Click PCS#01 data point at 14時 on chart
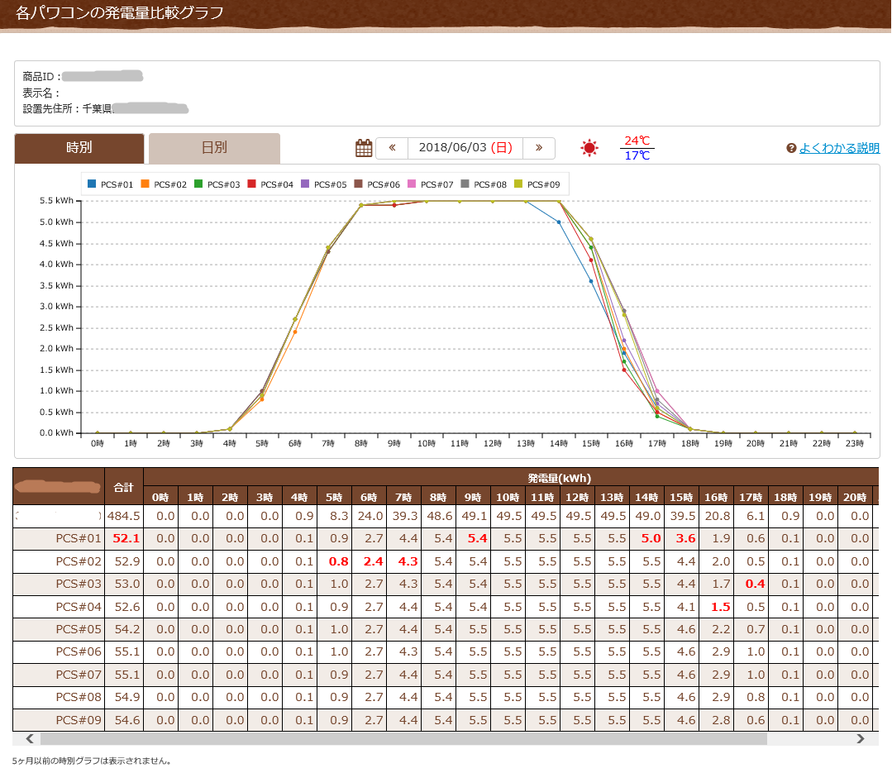Screen dimensions: 892x773 point(559,222)
